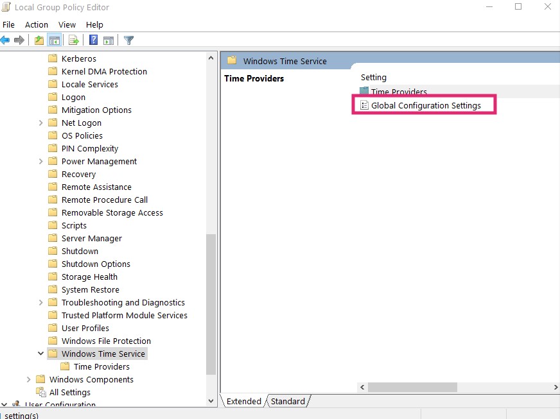Click horizontal scrollbar right arrow

click(556, 387)
